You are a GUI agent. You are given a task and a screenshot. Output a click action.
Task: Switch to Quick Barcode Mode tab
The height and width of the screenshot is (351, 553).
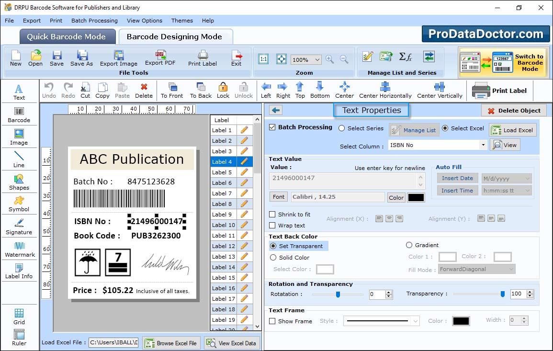coord(67,37)
